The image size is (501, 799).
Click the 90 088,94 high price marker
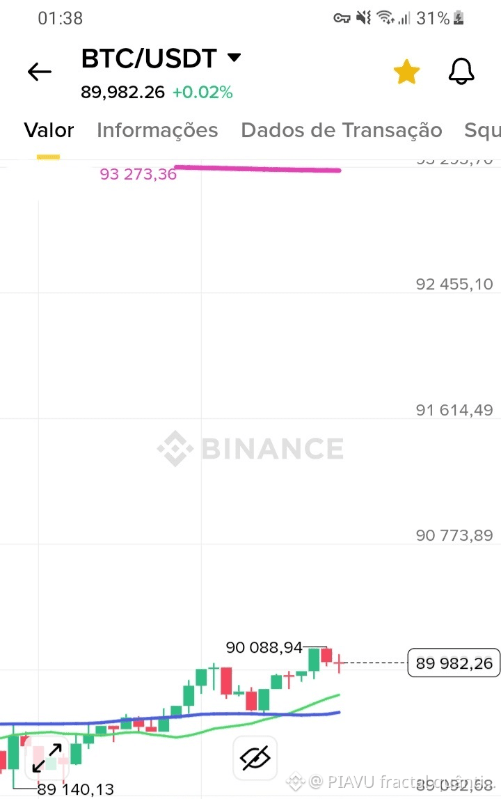point(264,648)
